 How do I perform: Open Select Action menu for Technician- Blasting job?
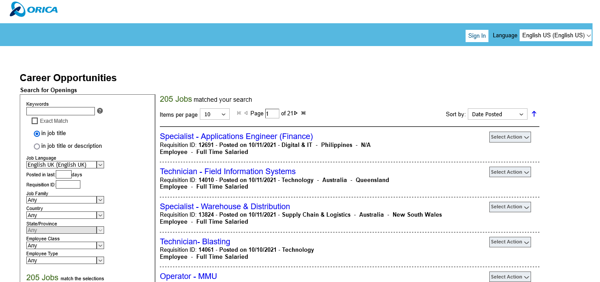coord(510,242)
